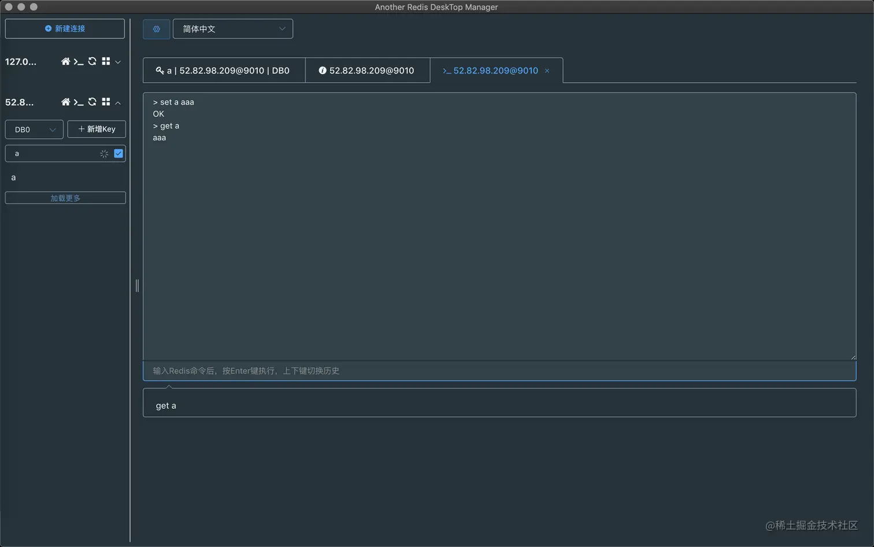
Task: Open grid menu for 127.0... connection
Action: tap(106, 61)
